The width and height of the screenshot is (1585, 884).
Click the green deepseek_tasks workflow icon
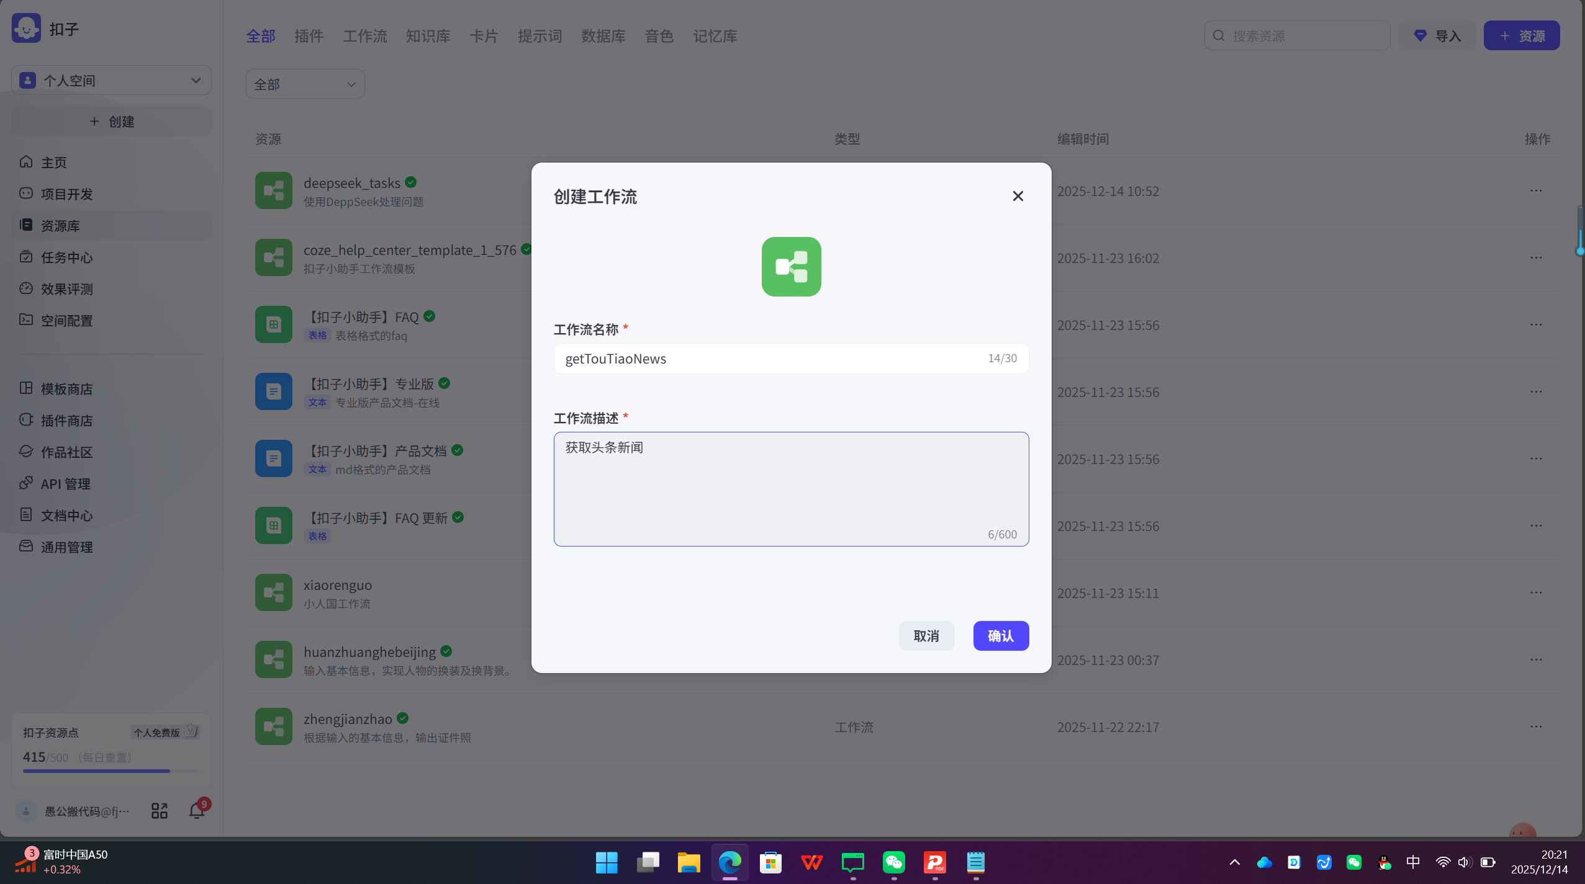[273, 190]
